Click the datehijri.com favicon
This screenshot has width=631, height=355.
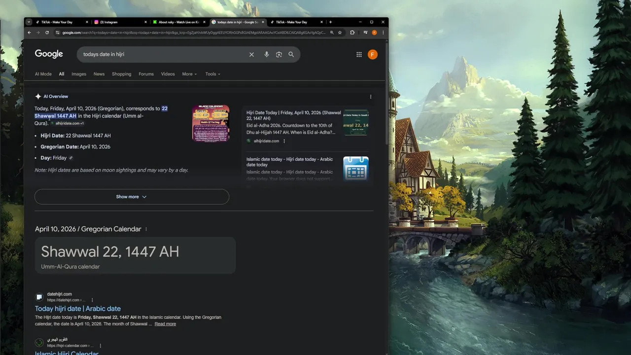(39, 297)
